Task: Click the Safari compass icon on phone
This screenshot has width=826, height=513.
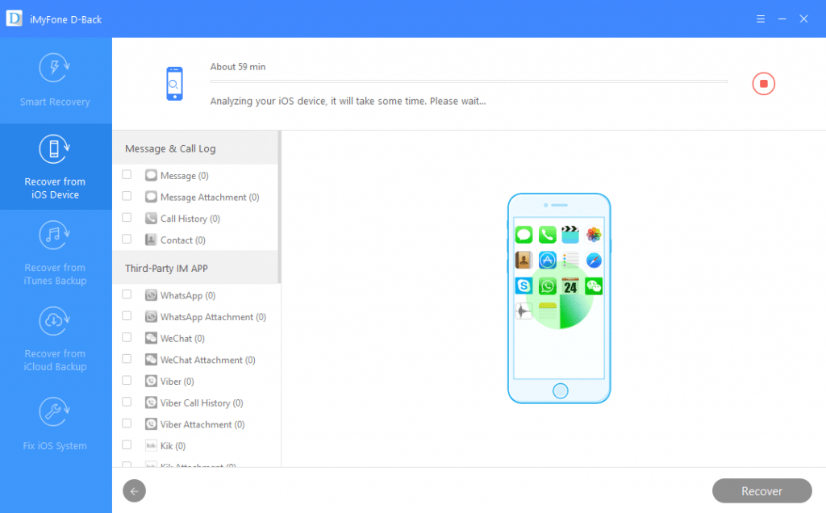Action: (594, 261)
